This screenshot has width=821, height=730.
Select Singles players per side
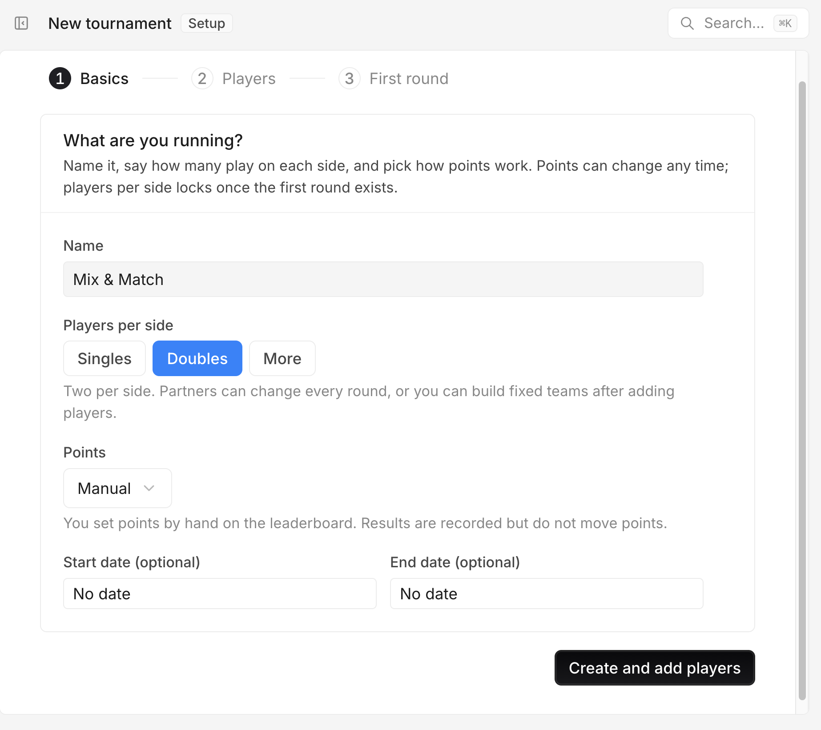pyautogui.click(x=105, y=358)
